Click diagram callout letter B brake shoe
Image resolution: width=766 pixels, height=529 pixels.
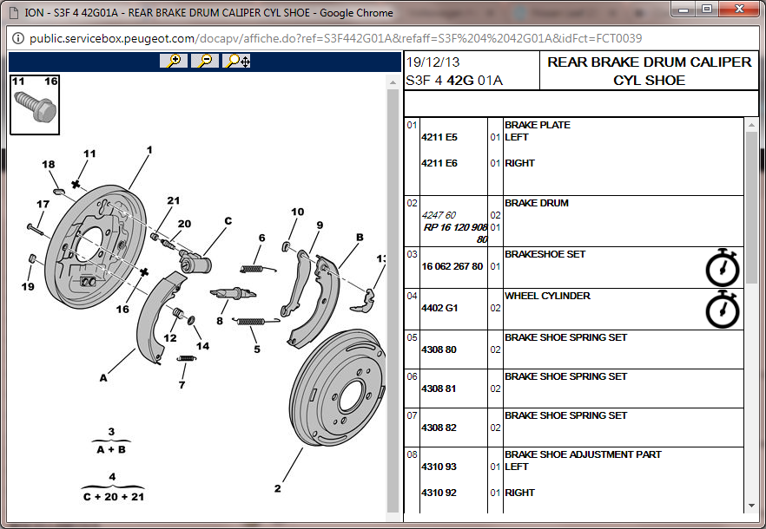[x=360, y=237]
